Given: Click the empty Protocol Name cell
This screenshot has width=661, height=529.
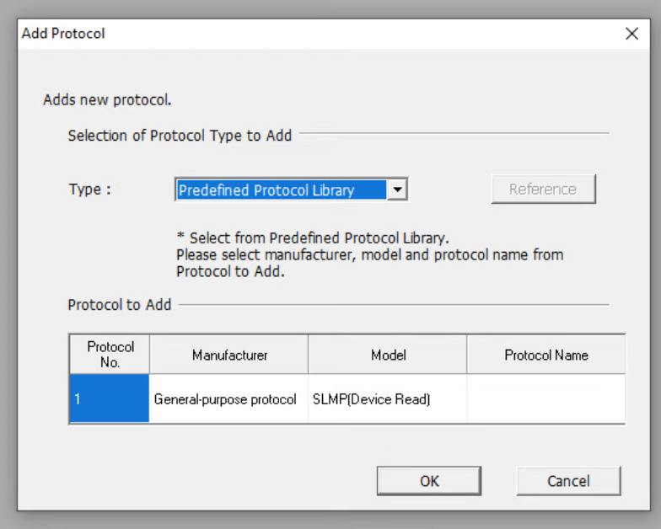Looking at the screenshot, I should click(x=546, y=398).
